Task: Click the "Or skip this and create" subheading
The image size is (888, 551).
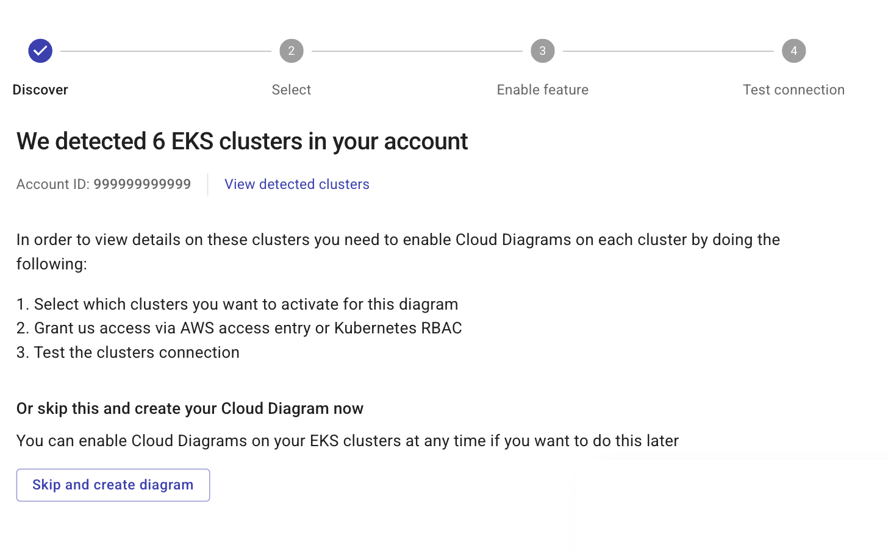Action: coord(190,408)
